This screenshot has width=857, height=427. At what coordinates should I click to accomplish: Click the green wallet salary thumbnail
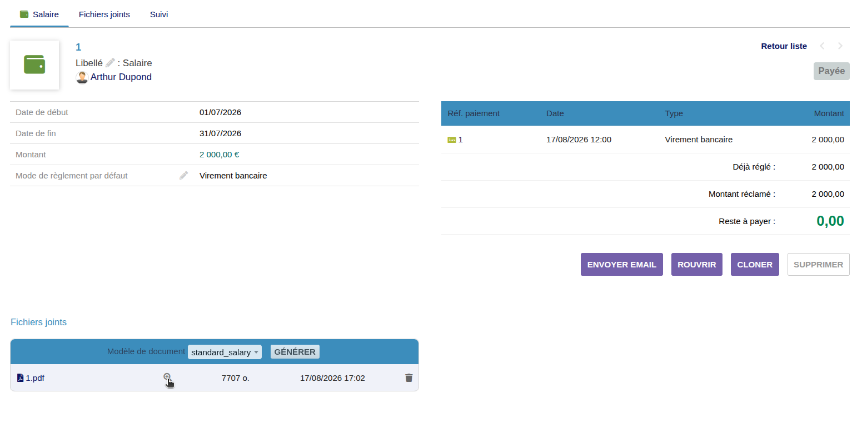point(34,64)
